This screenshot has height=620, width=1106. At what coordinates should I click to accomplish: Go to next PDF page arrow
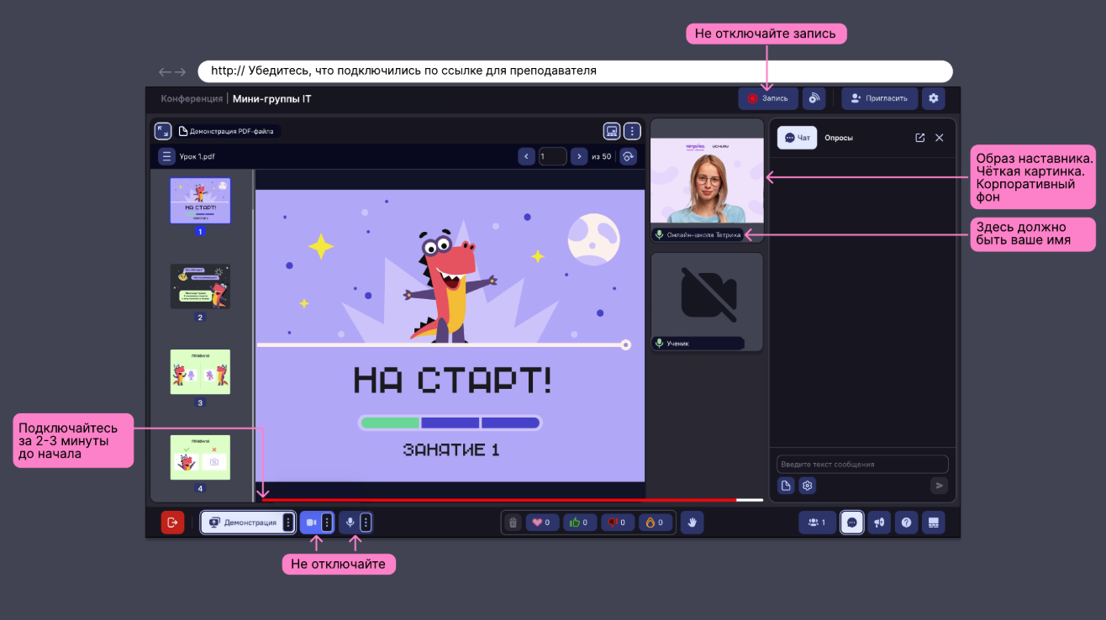579,156
